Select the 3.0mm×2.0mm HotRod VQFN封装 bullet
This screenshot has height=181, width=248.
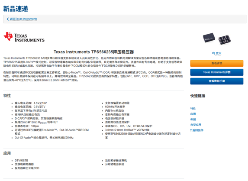[x=127, y=130]
